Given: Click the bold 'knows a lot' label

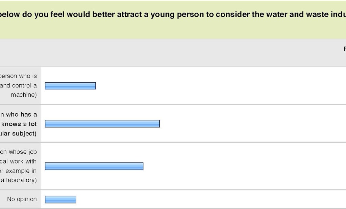Looking at the screenshot, I should [x=19, y=124].
